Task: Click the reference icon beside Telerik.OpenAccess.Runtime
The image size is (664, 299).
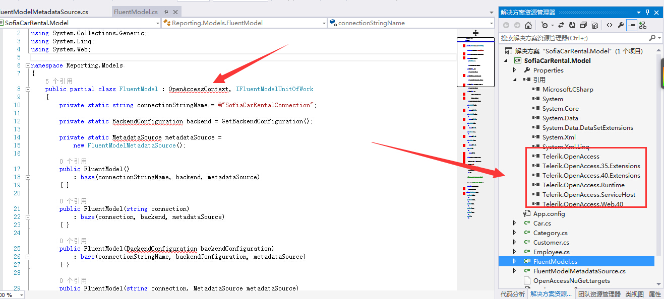Action: click(x=536, y=185)
